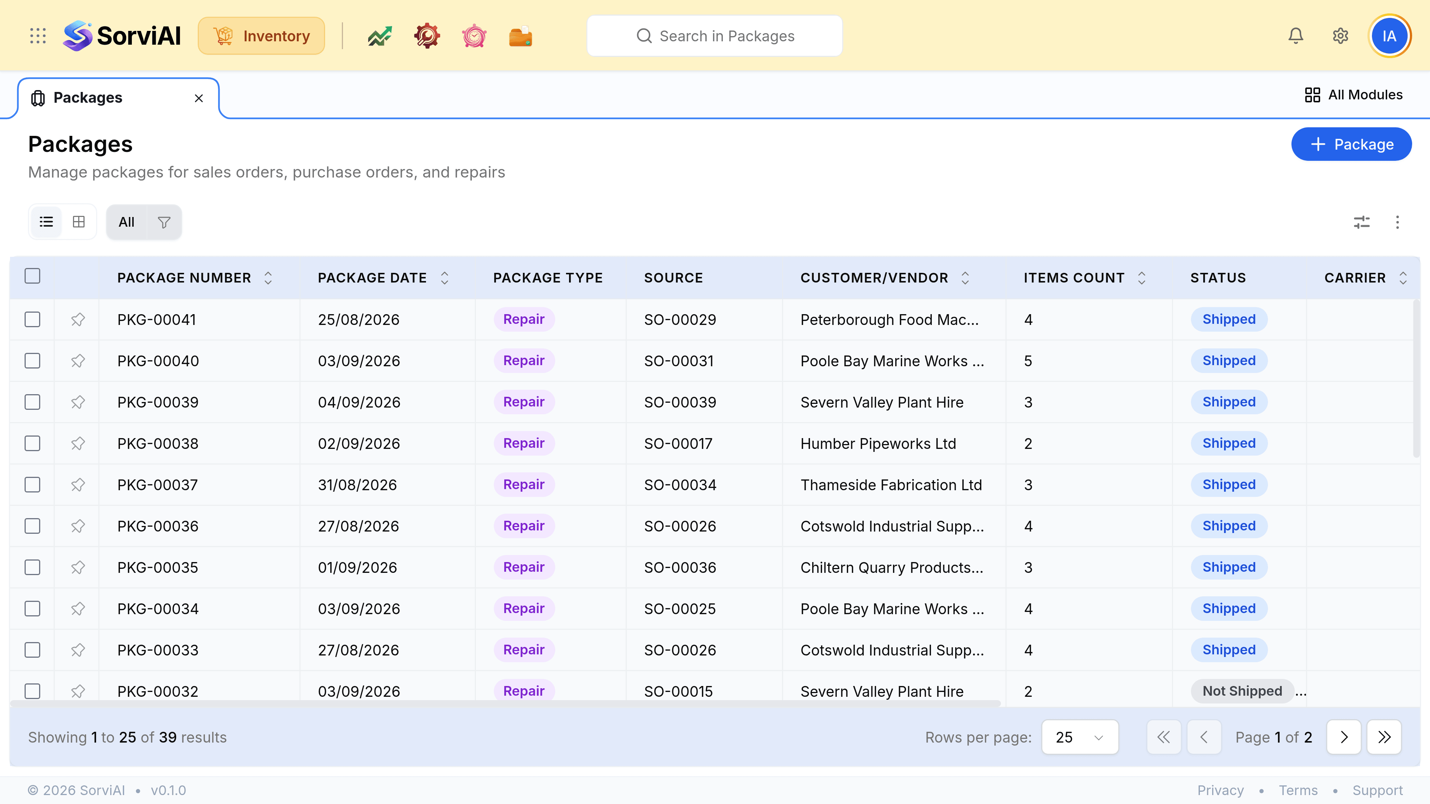Open the pink clock module icon
Viewport: 1430px width, 804px height.
474,36
